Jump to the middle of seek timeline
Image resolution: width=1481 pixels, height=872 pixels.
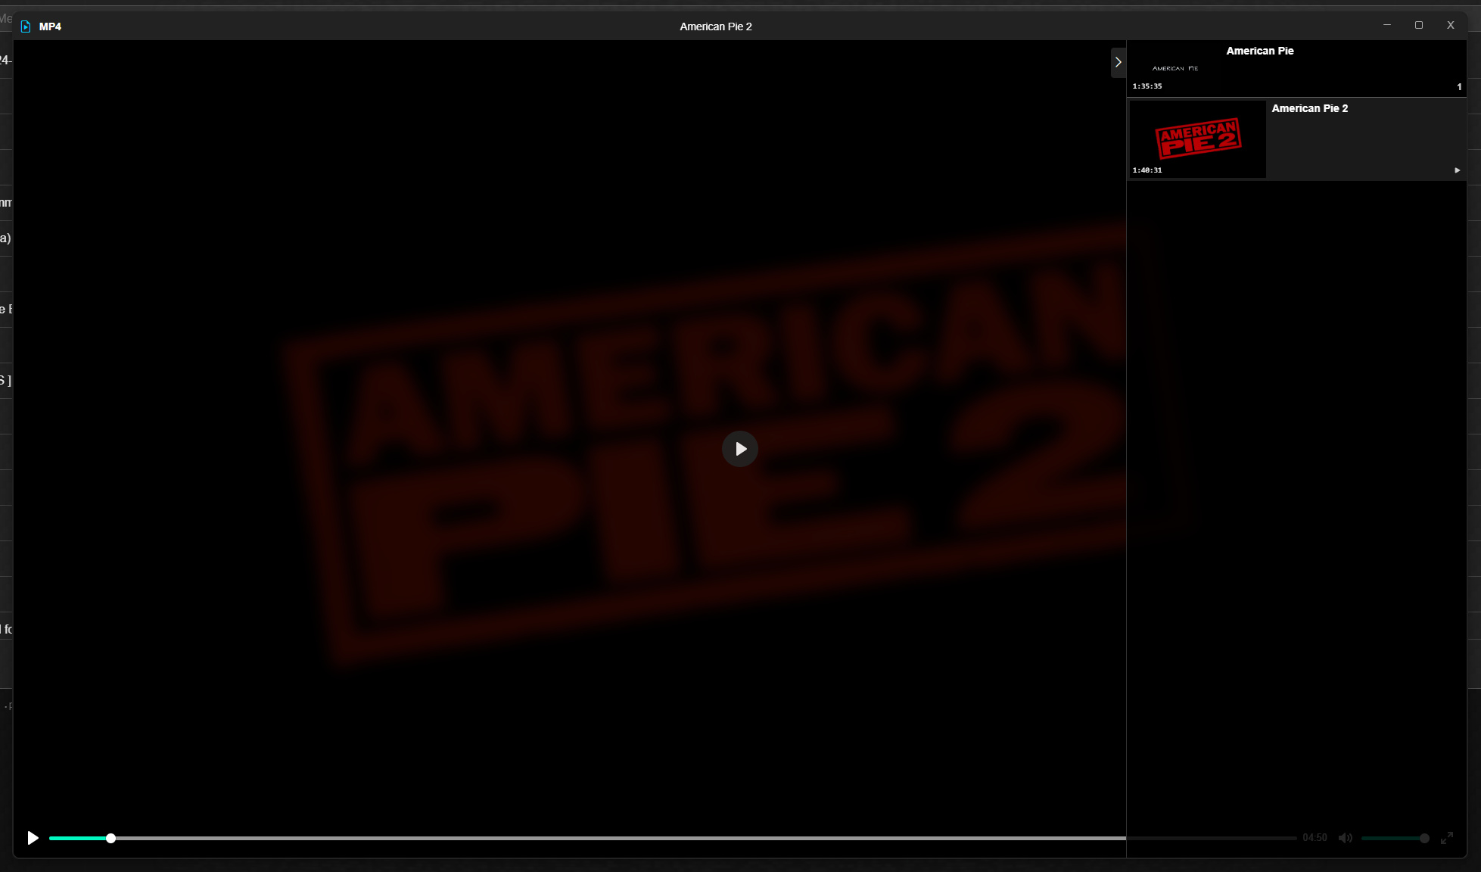(673, 838)
